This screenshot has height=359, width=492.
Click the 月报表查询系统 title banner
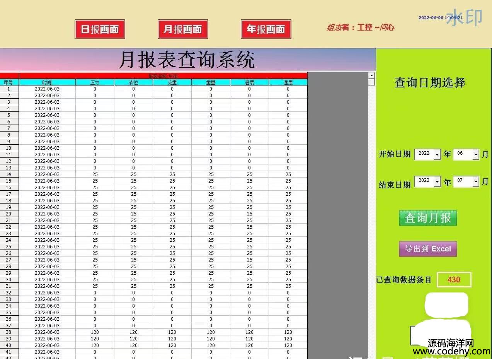tap(187, 60)
